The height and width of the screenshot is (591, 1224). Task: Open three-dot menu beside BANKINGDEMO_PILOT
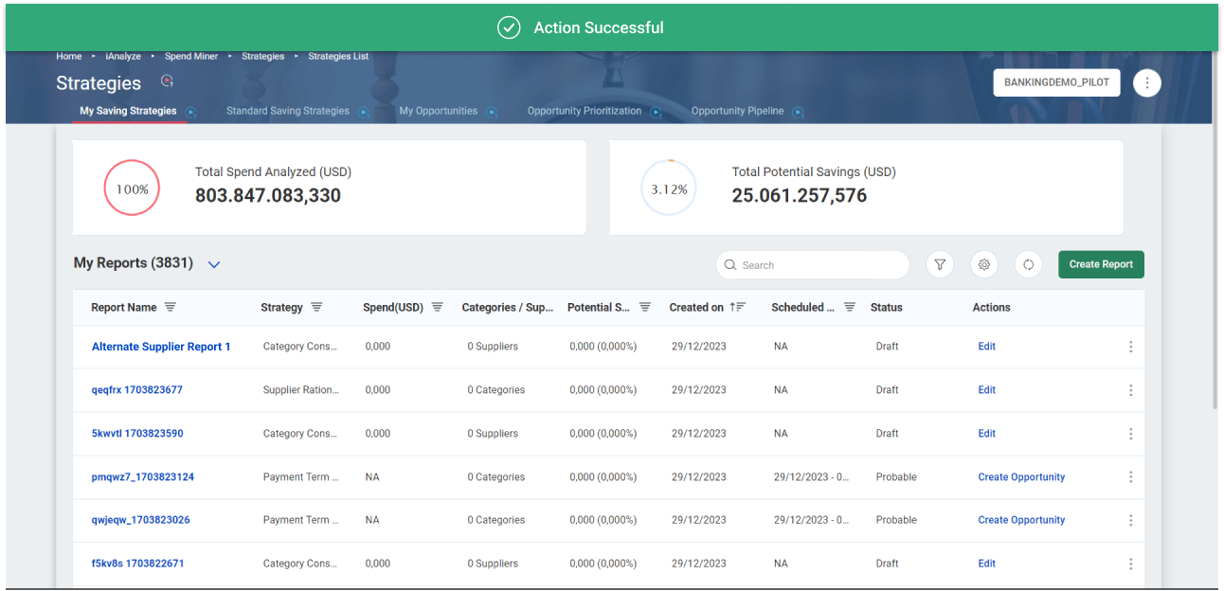pos(1146,83)
